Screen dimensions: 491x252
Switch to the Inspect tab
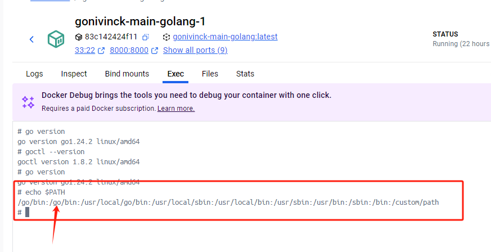click(74, 74)
